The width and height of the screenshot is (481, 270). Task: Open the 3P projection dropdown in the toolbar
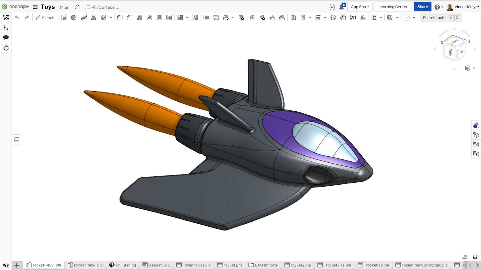[x=414, y=17]
